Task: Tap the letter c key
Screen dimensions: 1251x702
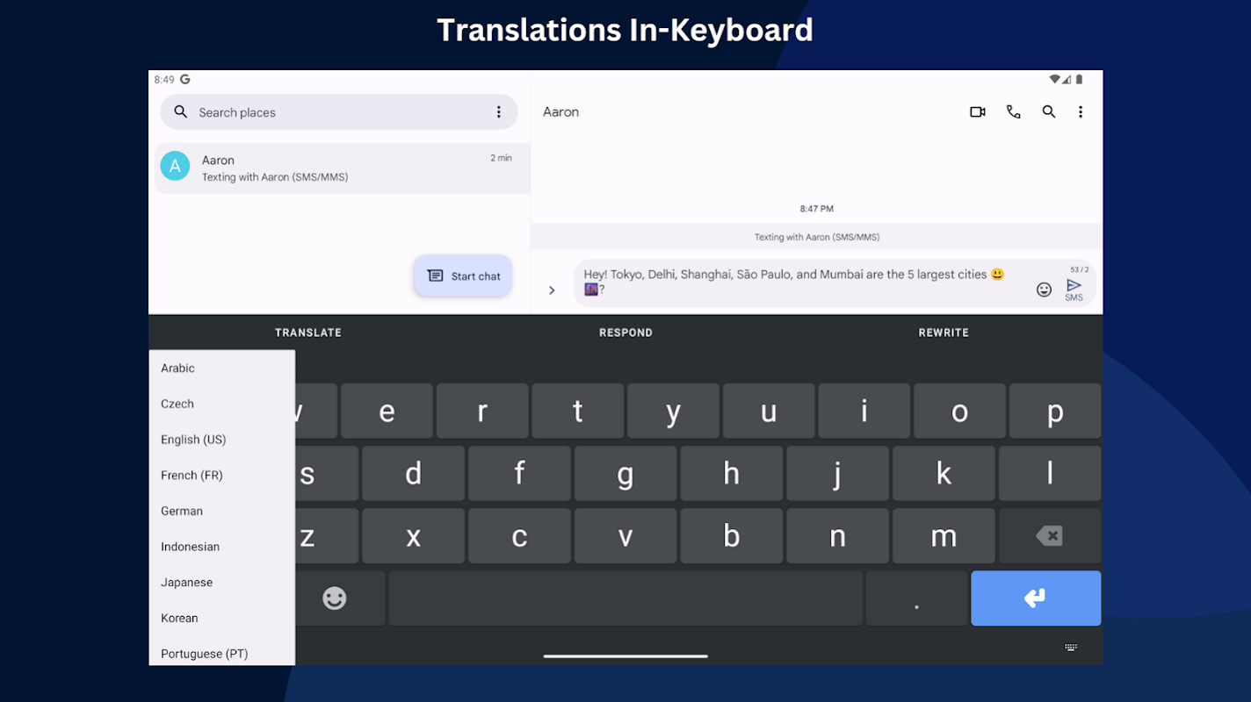Action: pyautogui.click(x=519, y=536)
